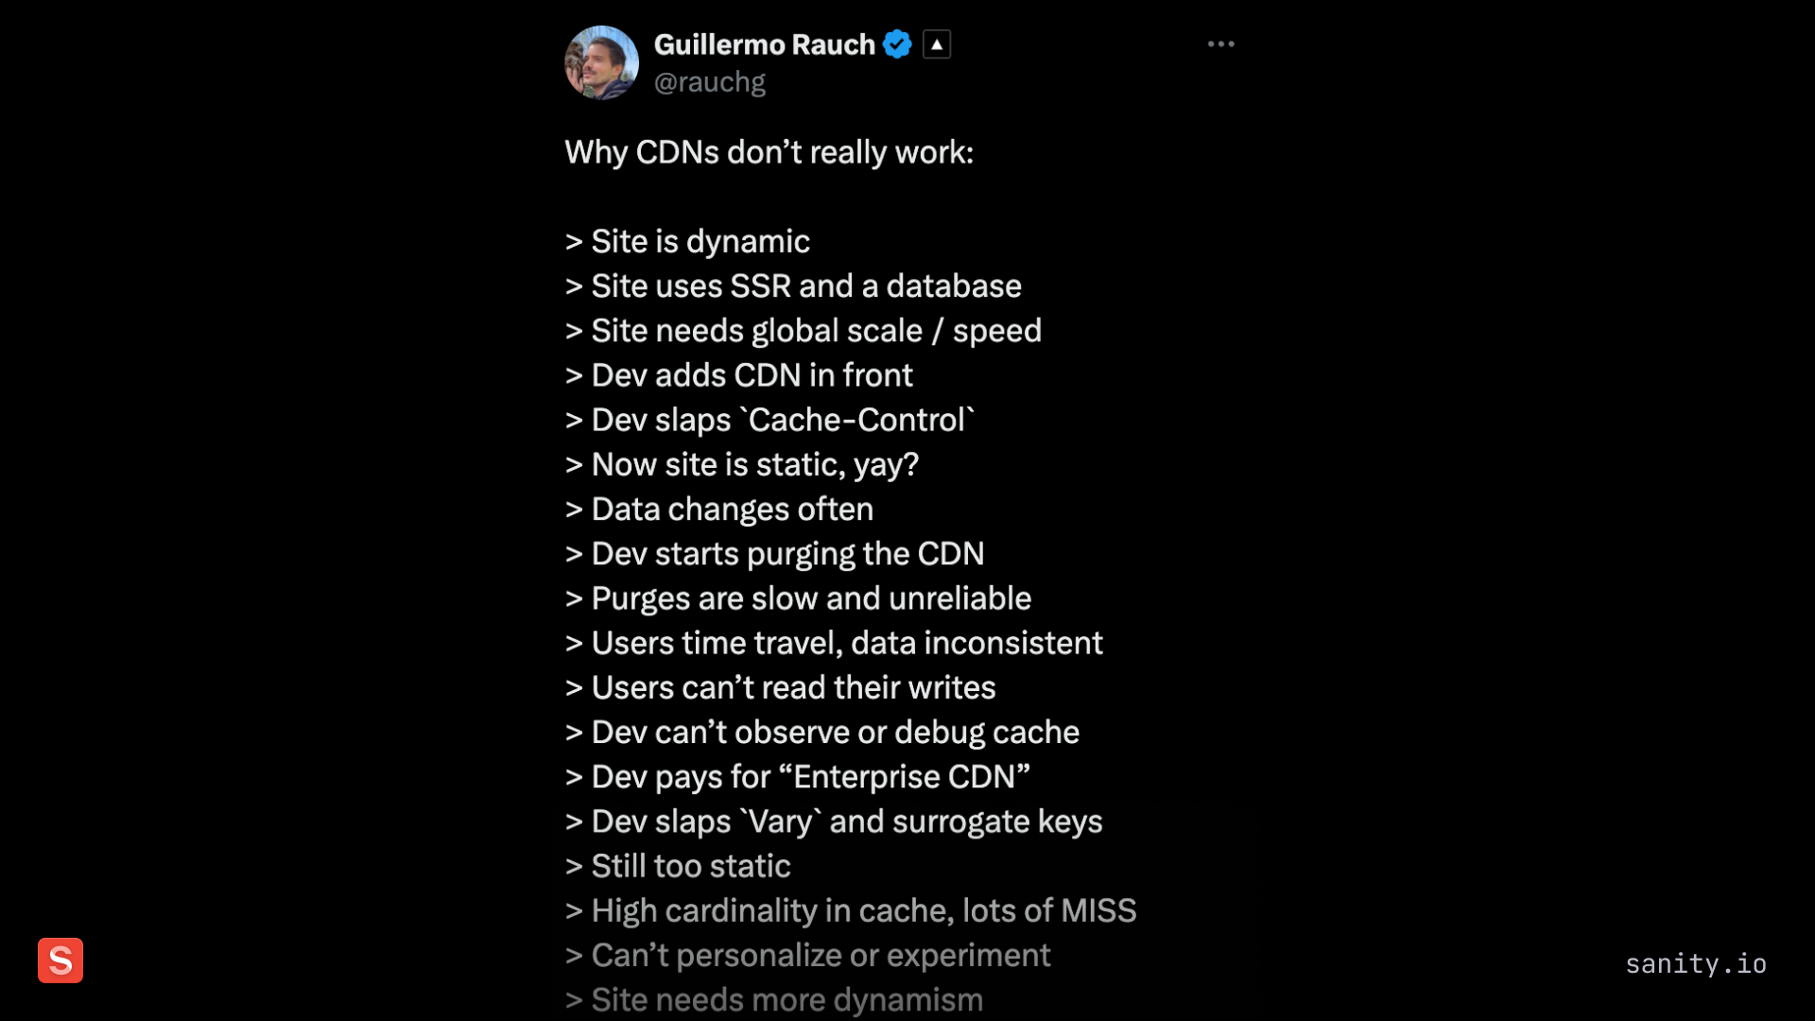Viewport: 1815px width, 1021px height.
Task: Open the three-dot more options menu
Action: [1219, 43]
